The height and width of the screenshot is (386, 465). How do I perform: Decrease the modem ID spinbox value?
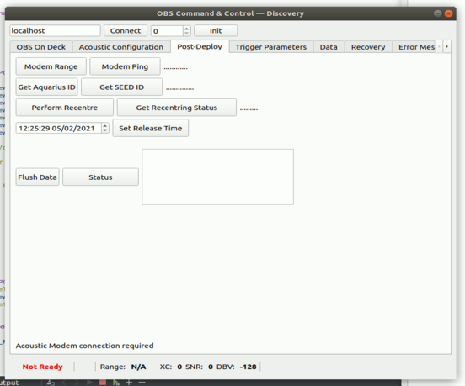pyautogui.click(x=186, y=33)
